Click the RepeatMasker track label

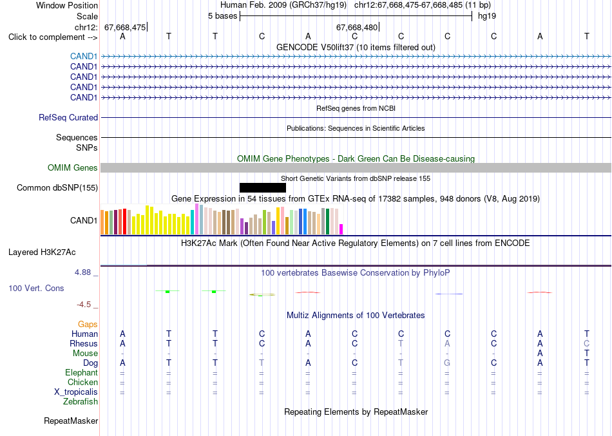coord(71,421)
